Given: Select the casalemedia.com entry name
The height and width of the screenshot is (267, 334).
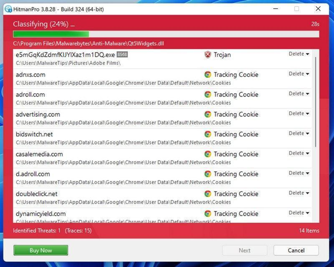Looking at the screenshot, I should tap(39, 154).
